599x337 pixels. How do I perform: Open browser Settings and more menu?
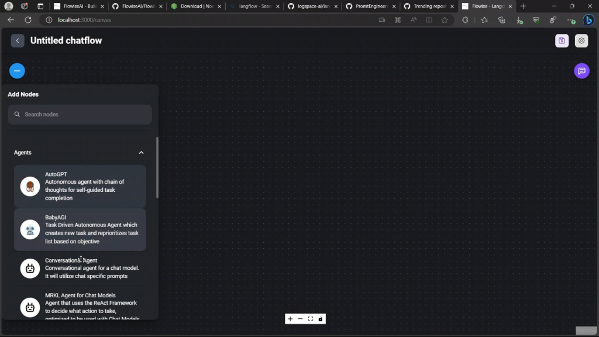pyautogui.click(x=571, y=20)
